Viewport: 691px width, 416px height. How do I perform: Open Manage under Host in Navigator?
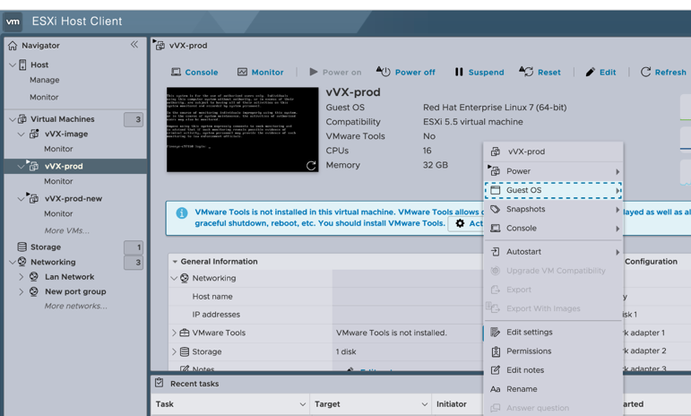45,80
